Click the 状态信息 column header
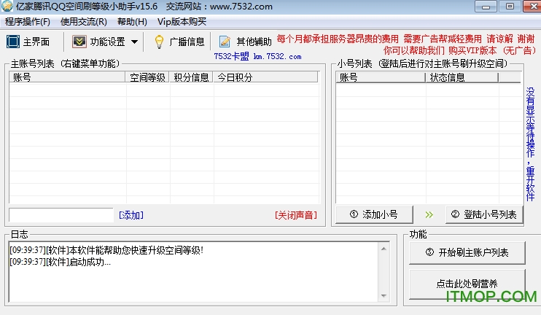The image size is (541, 315). point(462,77)
